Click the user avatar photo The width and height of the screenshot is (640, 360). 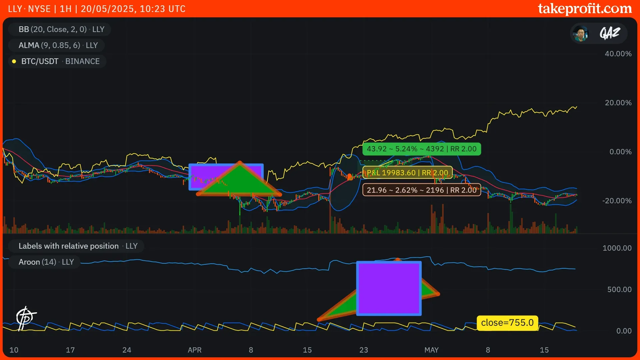581,33
